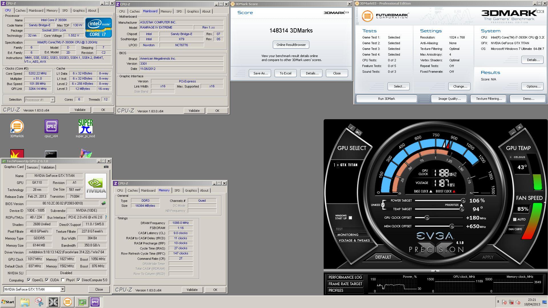Image resolution: width=548 pixels, height=308 pixels.
Task: Click the Temp Target slider handle
Action: point(462,209)
